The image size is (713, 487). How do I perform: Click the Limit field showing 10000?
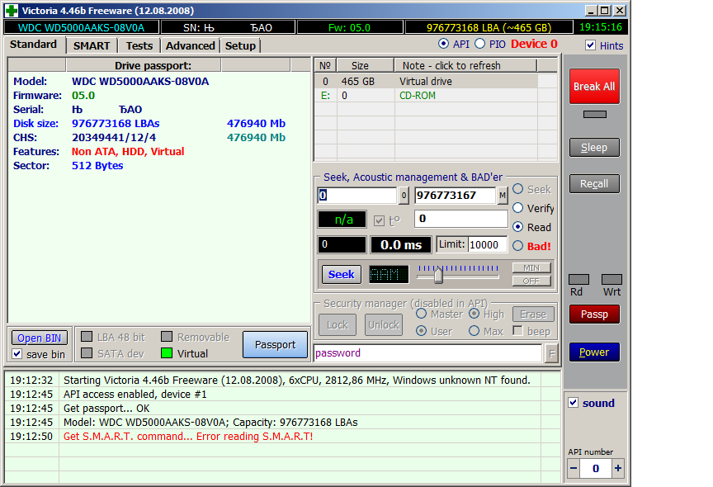tap(488, 244)
